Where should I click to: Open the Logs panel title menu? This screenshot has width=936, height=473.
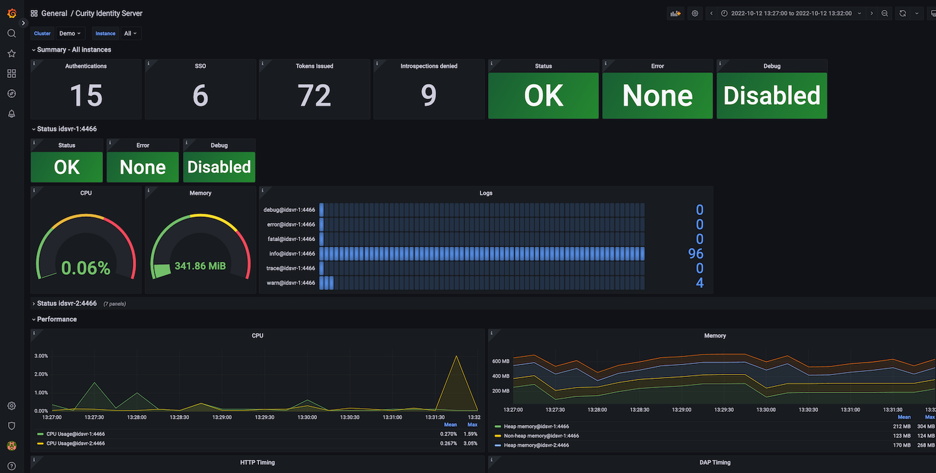[x=486, y=193]
